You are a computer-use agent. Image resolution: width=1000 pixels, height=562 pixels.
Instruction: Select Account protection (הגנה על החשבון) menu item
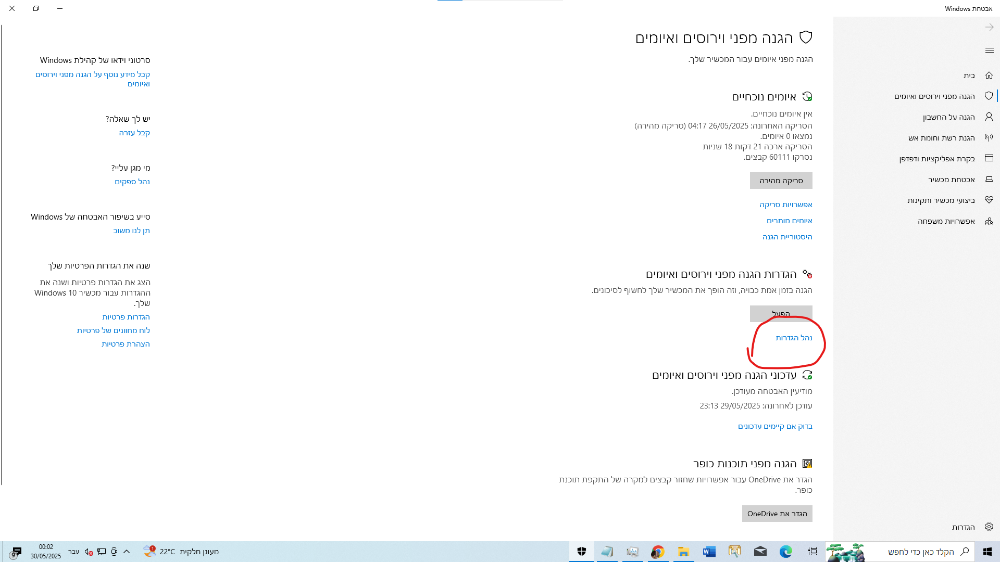(x=948, y=117)
